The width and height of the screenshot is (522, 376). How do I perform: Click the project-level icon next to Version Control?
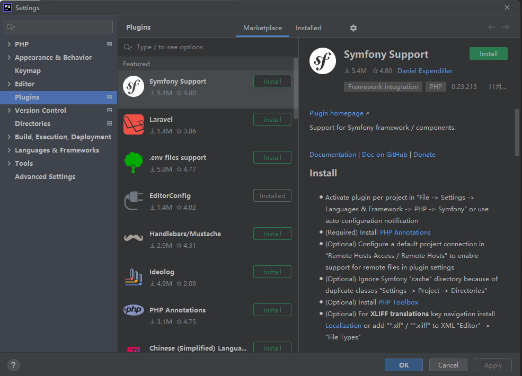109,110
